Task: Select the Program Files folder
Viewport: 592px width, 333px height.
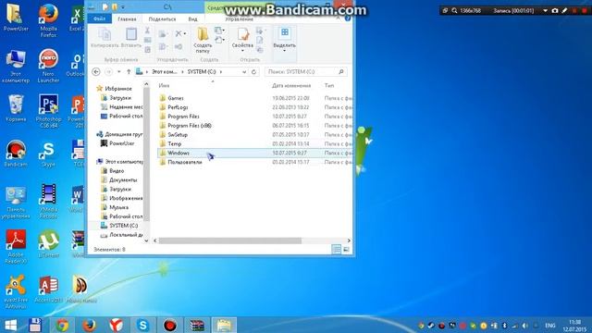Action: pos(183,117)
